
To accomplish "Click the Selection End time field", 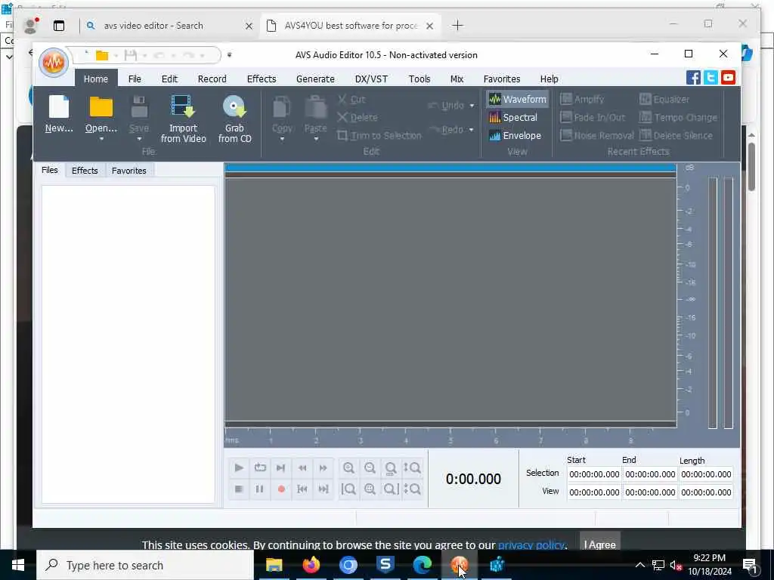I will pyautogui.click(x=650, y=474).
